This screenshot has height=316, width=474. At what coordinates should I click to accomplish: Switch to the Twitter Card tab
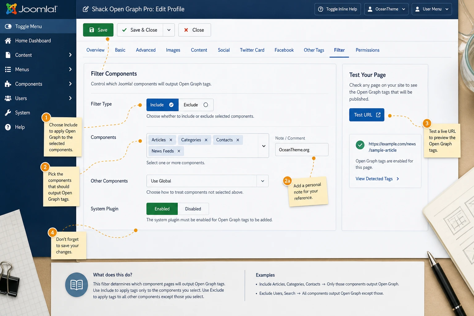tap(252, 50)
